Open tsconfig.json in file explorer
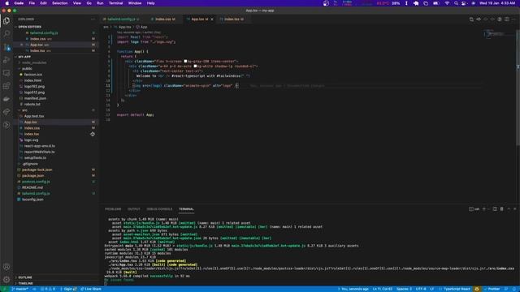The image size is (520, 292). coord(32,200)
